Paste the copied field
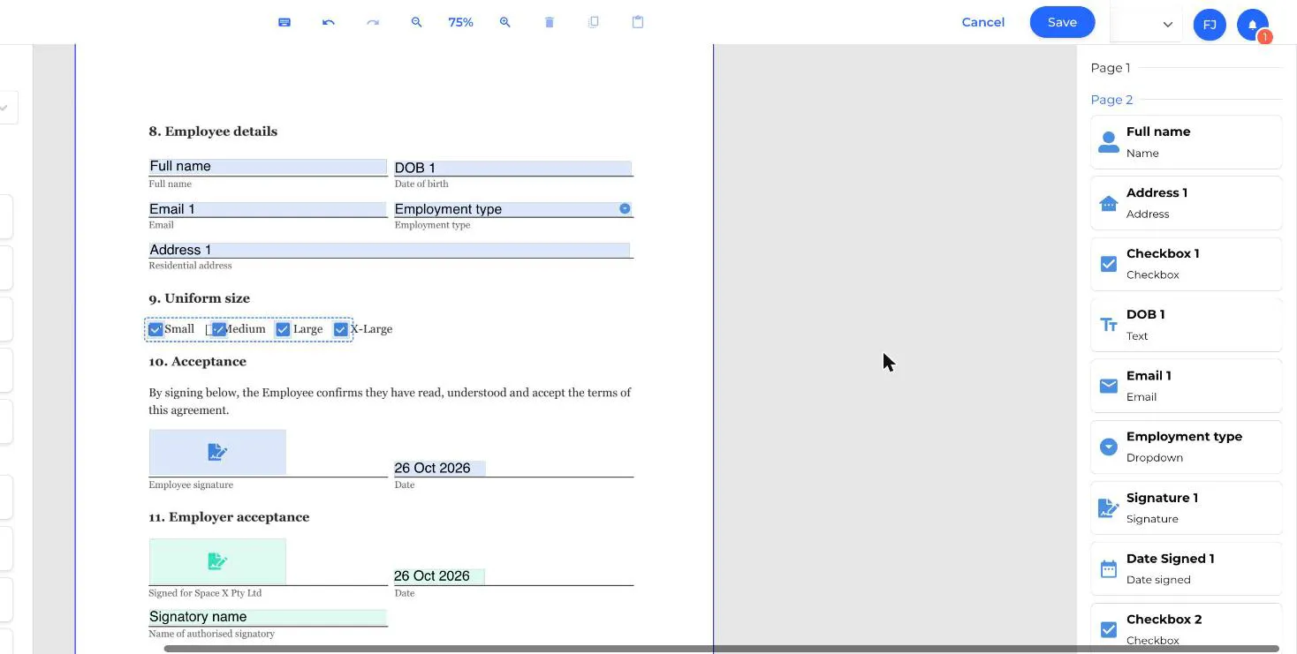Image resolution: width=1297 pixels, height=654 pixels. [638, 22]
